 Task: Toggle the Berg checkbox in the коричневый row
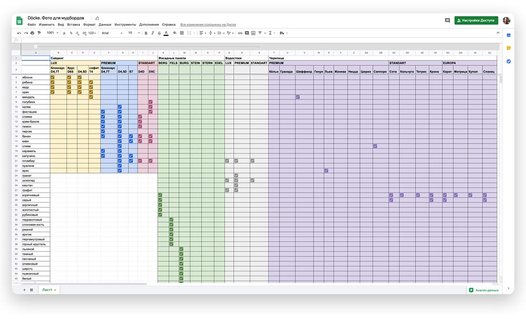[160, 195]
